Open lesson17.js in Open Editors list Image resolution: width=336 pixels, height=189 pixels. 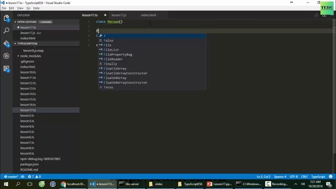(46, 33)
